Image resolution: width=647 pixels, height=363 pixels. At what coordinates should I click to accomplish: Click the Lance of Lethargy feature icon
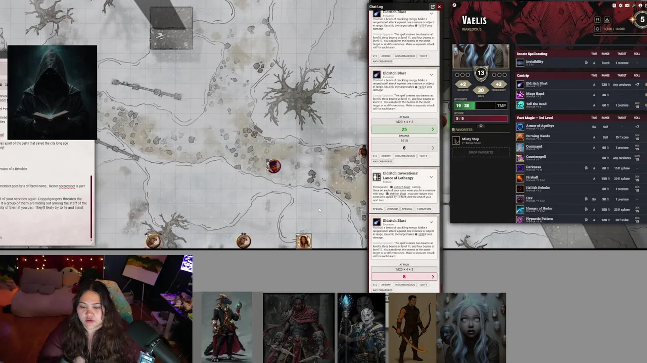(377, 176)
